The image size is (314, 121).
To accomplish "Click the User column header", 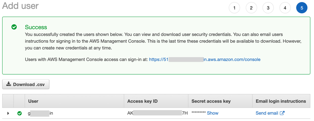I will coord(33,101).
